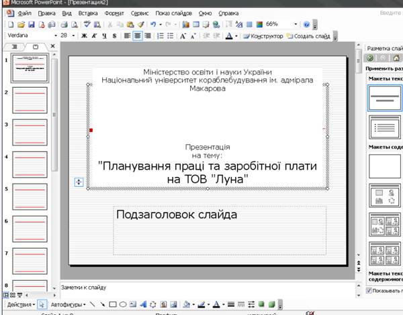
Task: Expand line color options in drawing toolbar
Action: click(x=208, y=305)
